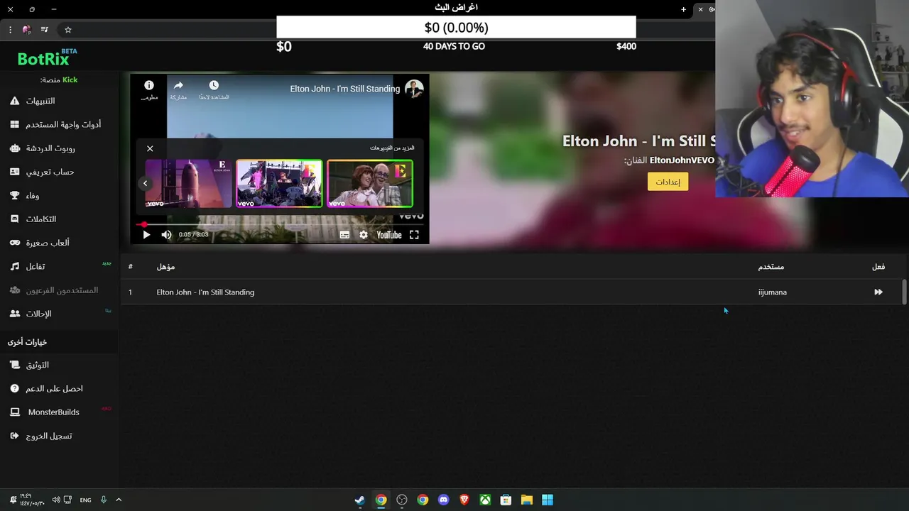The height and width of the screenshot is (511, 909).
Task: Open أدوات واجهة المستخدم widgets icon
Action: point(14,124)
